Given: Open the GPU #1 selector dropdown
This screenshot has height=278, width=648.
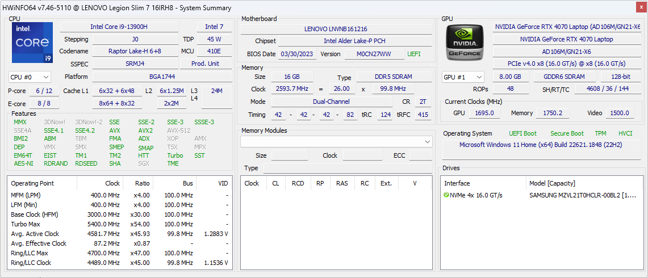Looking at the screenshot, I should [x=463, y=77].
